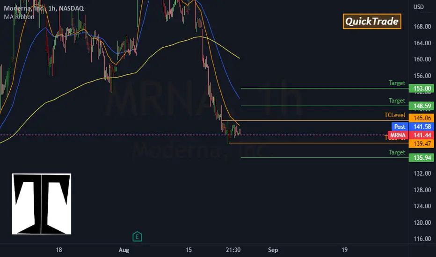Click the T logo image

42,204
